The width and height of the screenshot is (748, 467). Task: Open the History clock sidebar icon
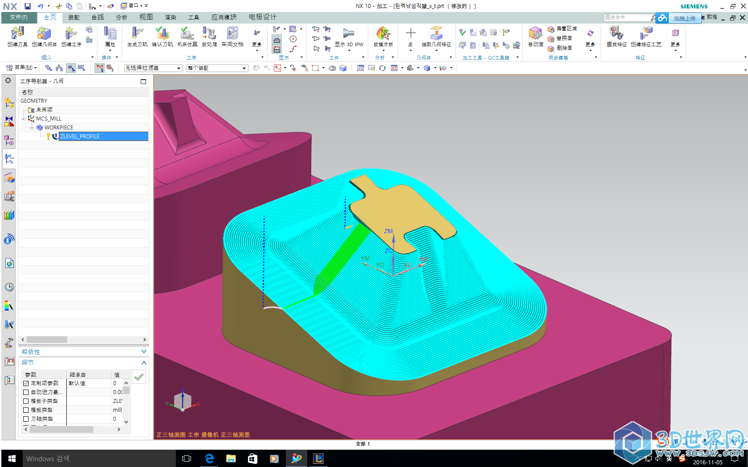[x=9, y=287]
